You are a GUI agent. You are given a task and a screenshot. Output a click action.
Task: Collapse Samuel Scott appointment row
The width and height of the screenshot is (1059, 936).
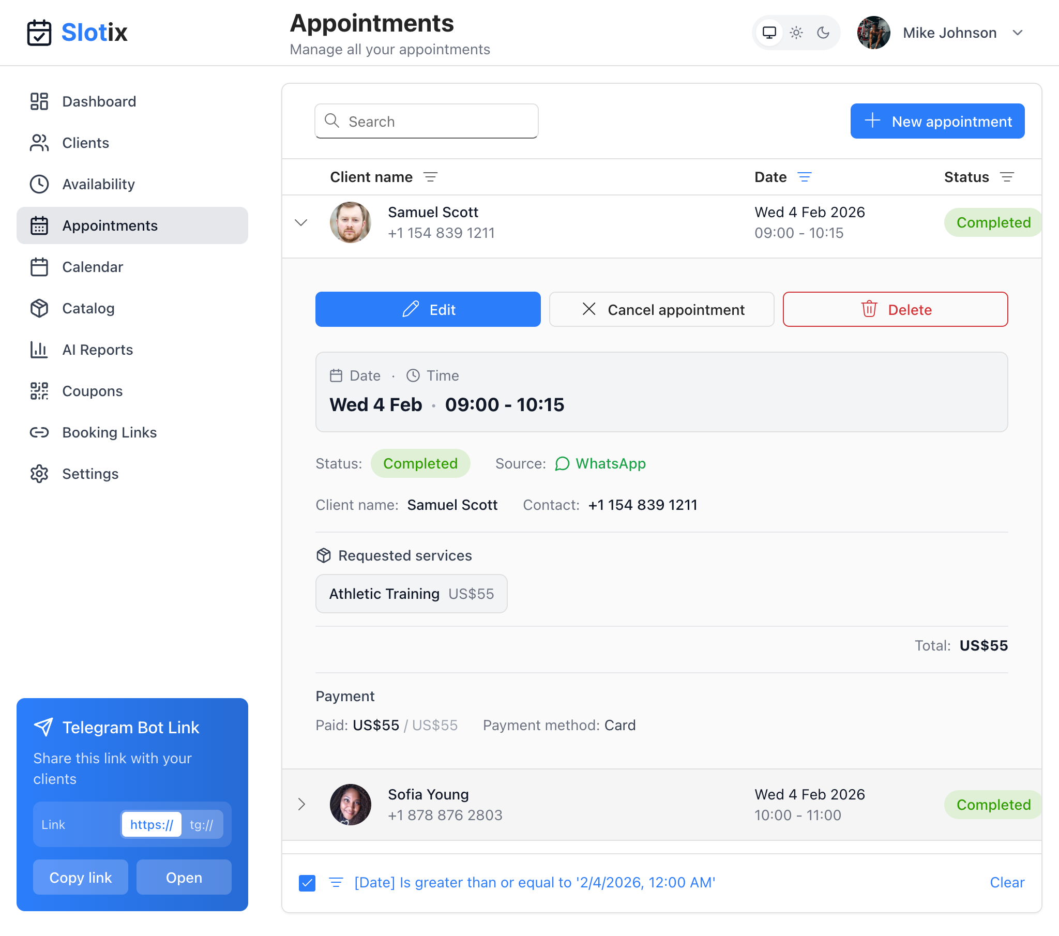[x=301, y=222]
